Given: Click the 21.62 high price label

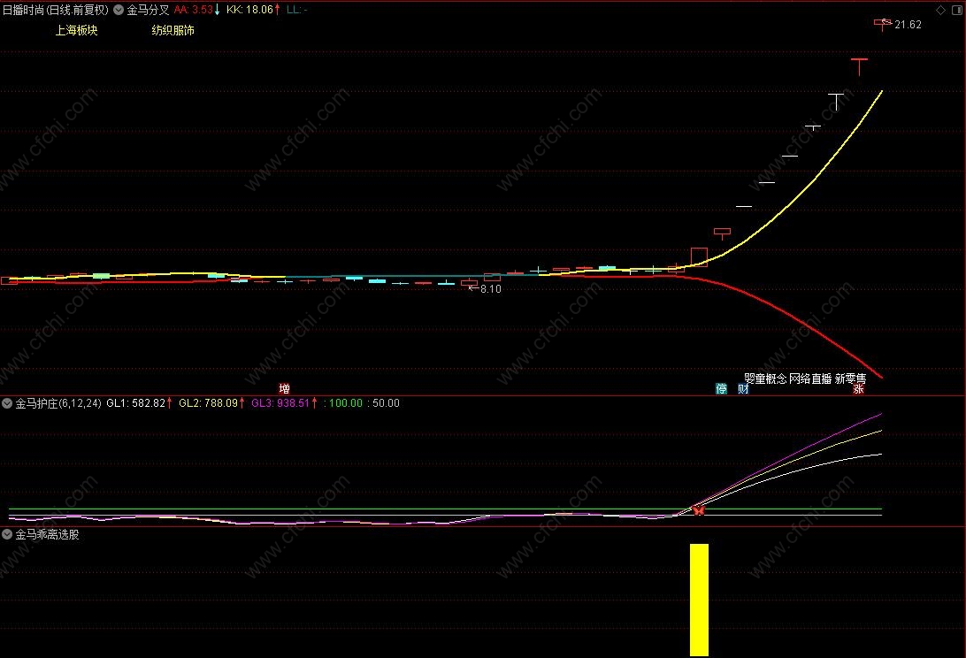Looking at the screenshot, I should pyautogui.click(x=908, y=25).
